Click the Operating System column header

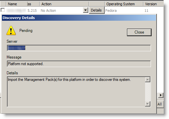pos(120,4)
